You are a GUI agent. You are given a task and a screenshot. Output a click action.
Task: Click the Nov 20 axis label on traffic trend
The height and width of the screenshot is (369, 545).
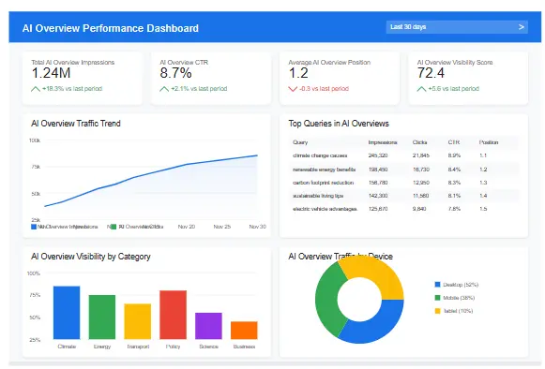point(187,227)
